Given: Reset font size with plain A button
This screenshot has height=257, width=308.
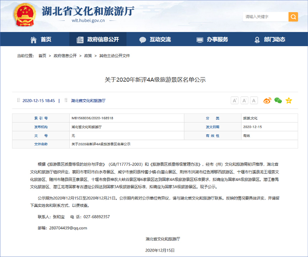Looking at the screenshot, I should 254,101.
